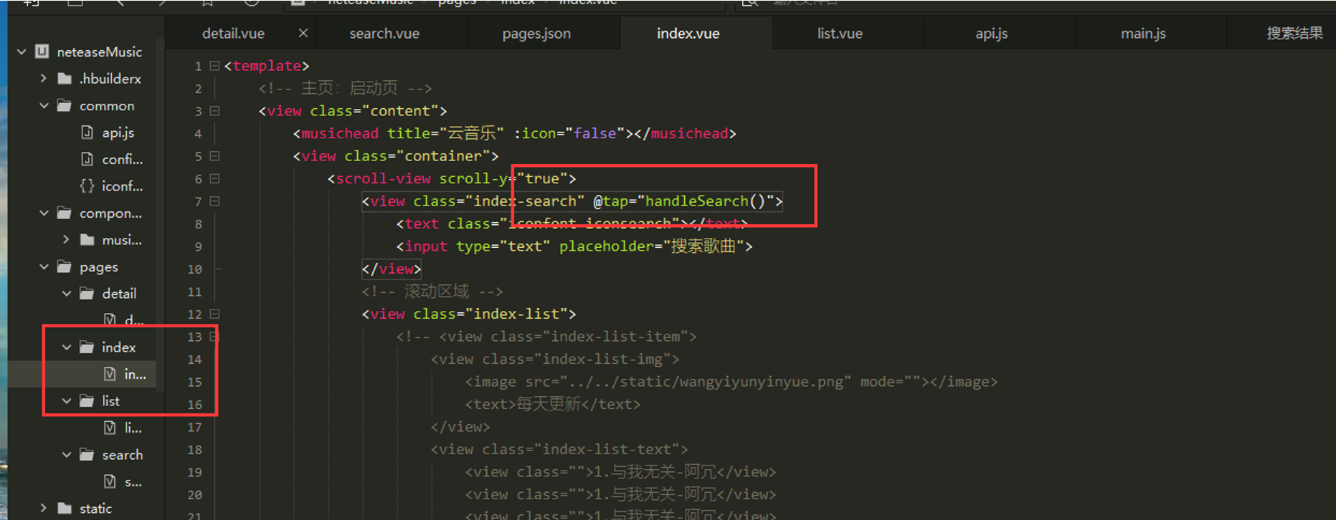Viewport: 1336px width, 520px height.
Task: Expand the .hbuilderx folder chevron
Action: click(44, 78)
